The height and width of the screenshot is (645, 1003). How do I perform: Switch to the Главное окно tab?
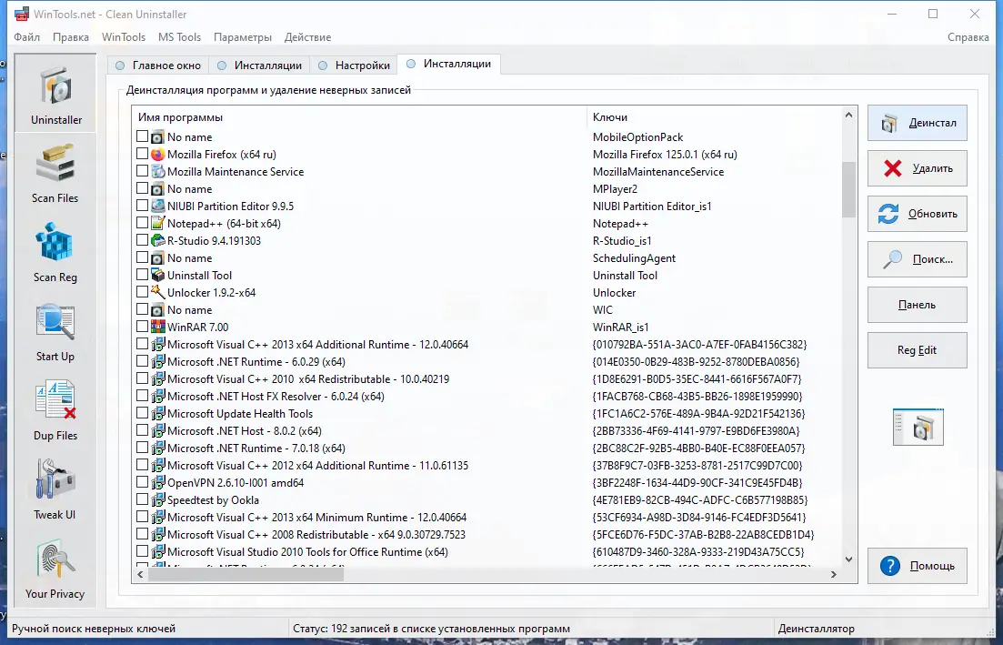coord(158,66)
